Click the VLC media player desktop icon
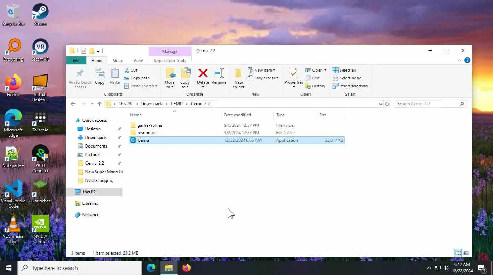This screenshot has width=493, height=275. [13, 230]
